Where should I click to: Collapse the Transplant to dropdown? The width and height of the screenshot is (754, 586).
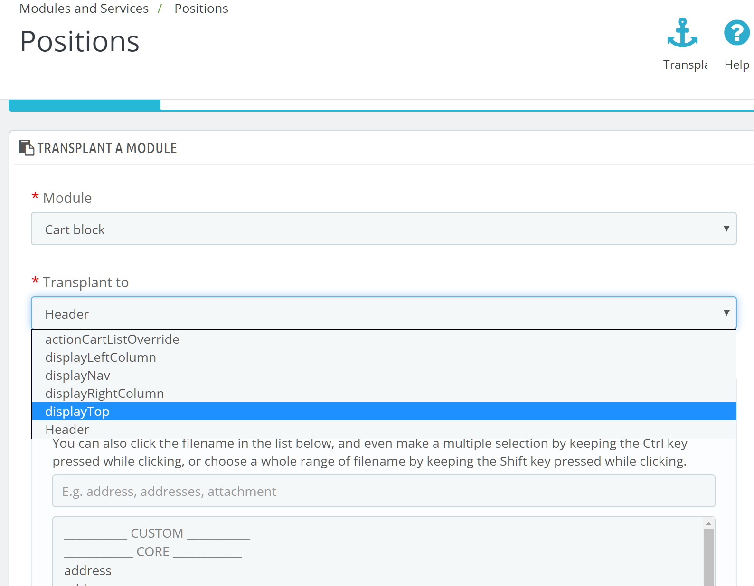pos(384,313)
